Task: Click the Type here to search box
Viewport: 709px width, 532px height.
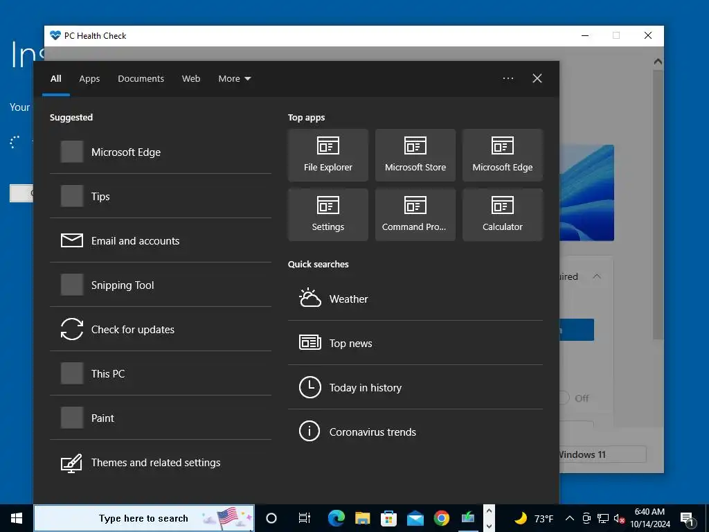Action: point(144,518)
